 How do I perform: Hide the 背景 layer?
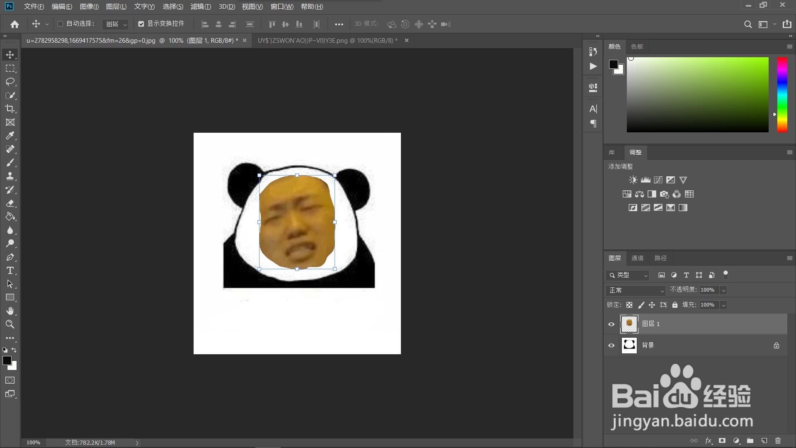[611, 345]
